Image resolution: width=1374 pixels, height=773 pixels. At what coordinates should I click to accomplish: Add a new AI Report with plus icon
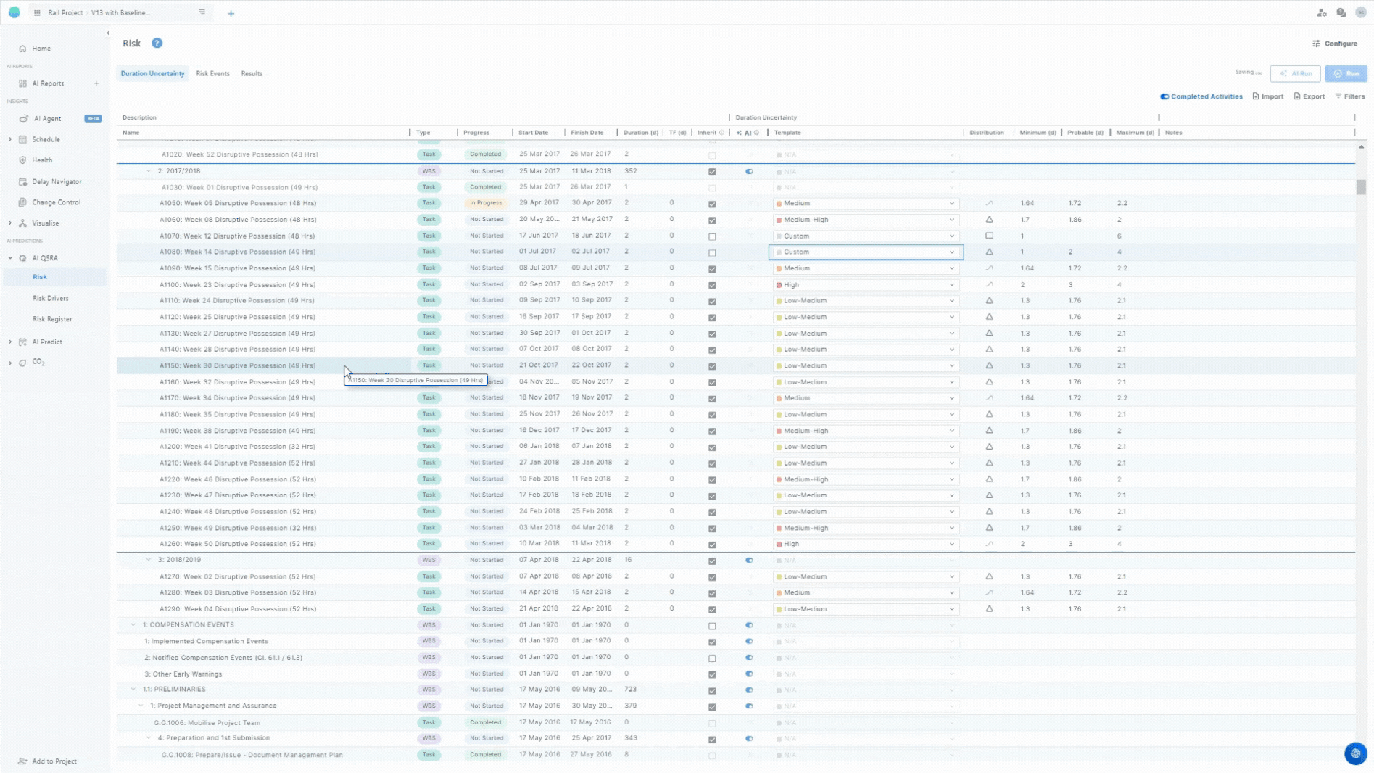(96, 83)
